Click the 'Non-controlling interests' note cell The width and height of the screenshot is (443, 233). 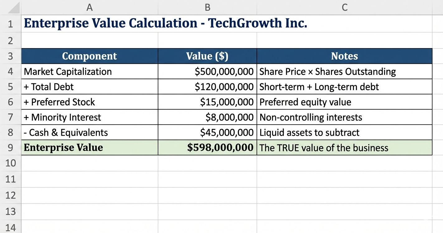click(x=345, y=117)
